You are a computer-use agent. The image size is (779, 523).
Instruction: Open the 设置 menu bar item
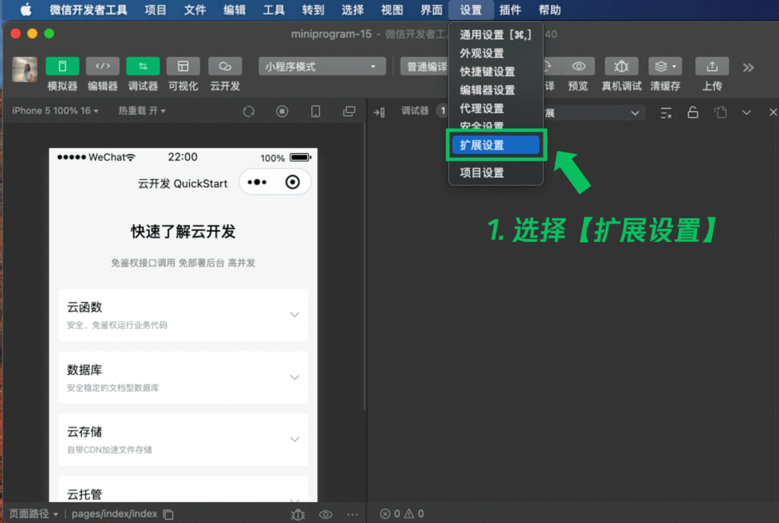(x=471, y=10)
